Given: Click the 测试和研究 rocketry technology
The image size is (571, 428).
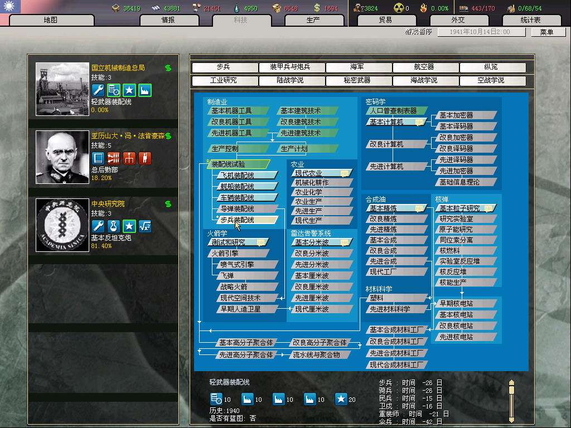Looking at the screenshot, I should point(239,242).
